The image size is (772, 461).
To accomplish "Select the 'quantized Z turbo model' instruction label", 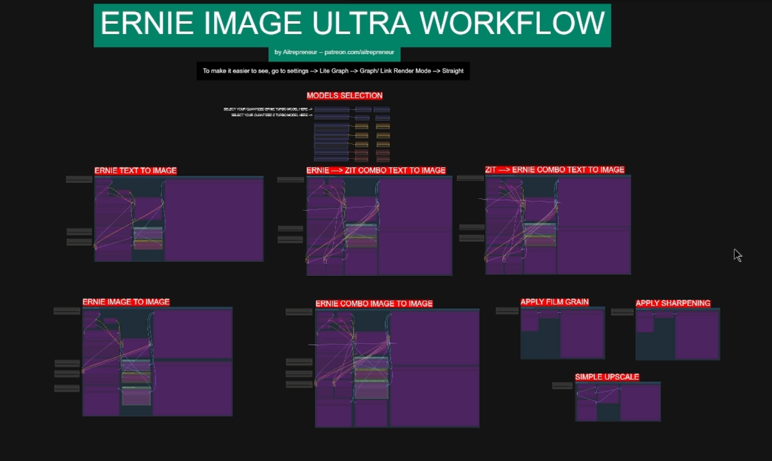I will tap(271, 115).
